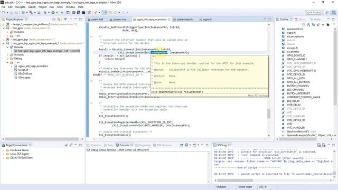Click the Open Perspective icon
Viewport: 338px width, 190px height.
pos(327,13)
